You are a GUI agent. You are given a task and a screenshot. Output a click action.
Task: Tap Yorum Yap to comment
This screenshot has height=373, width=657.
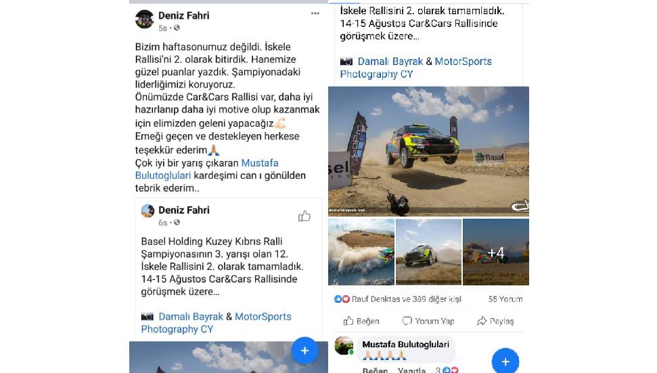(428, 321)
